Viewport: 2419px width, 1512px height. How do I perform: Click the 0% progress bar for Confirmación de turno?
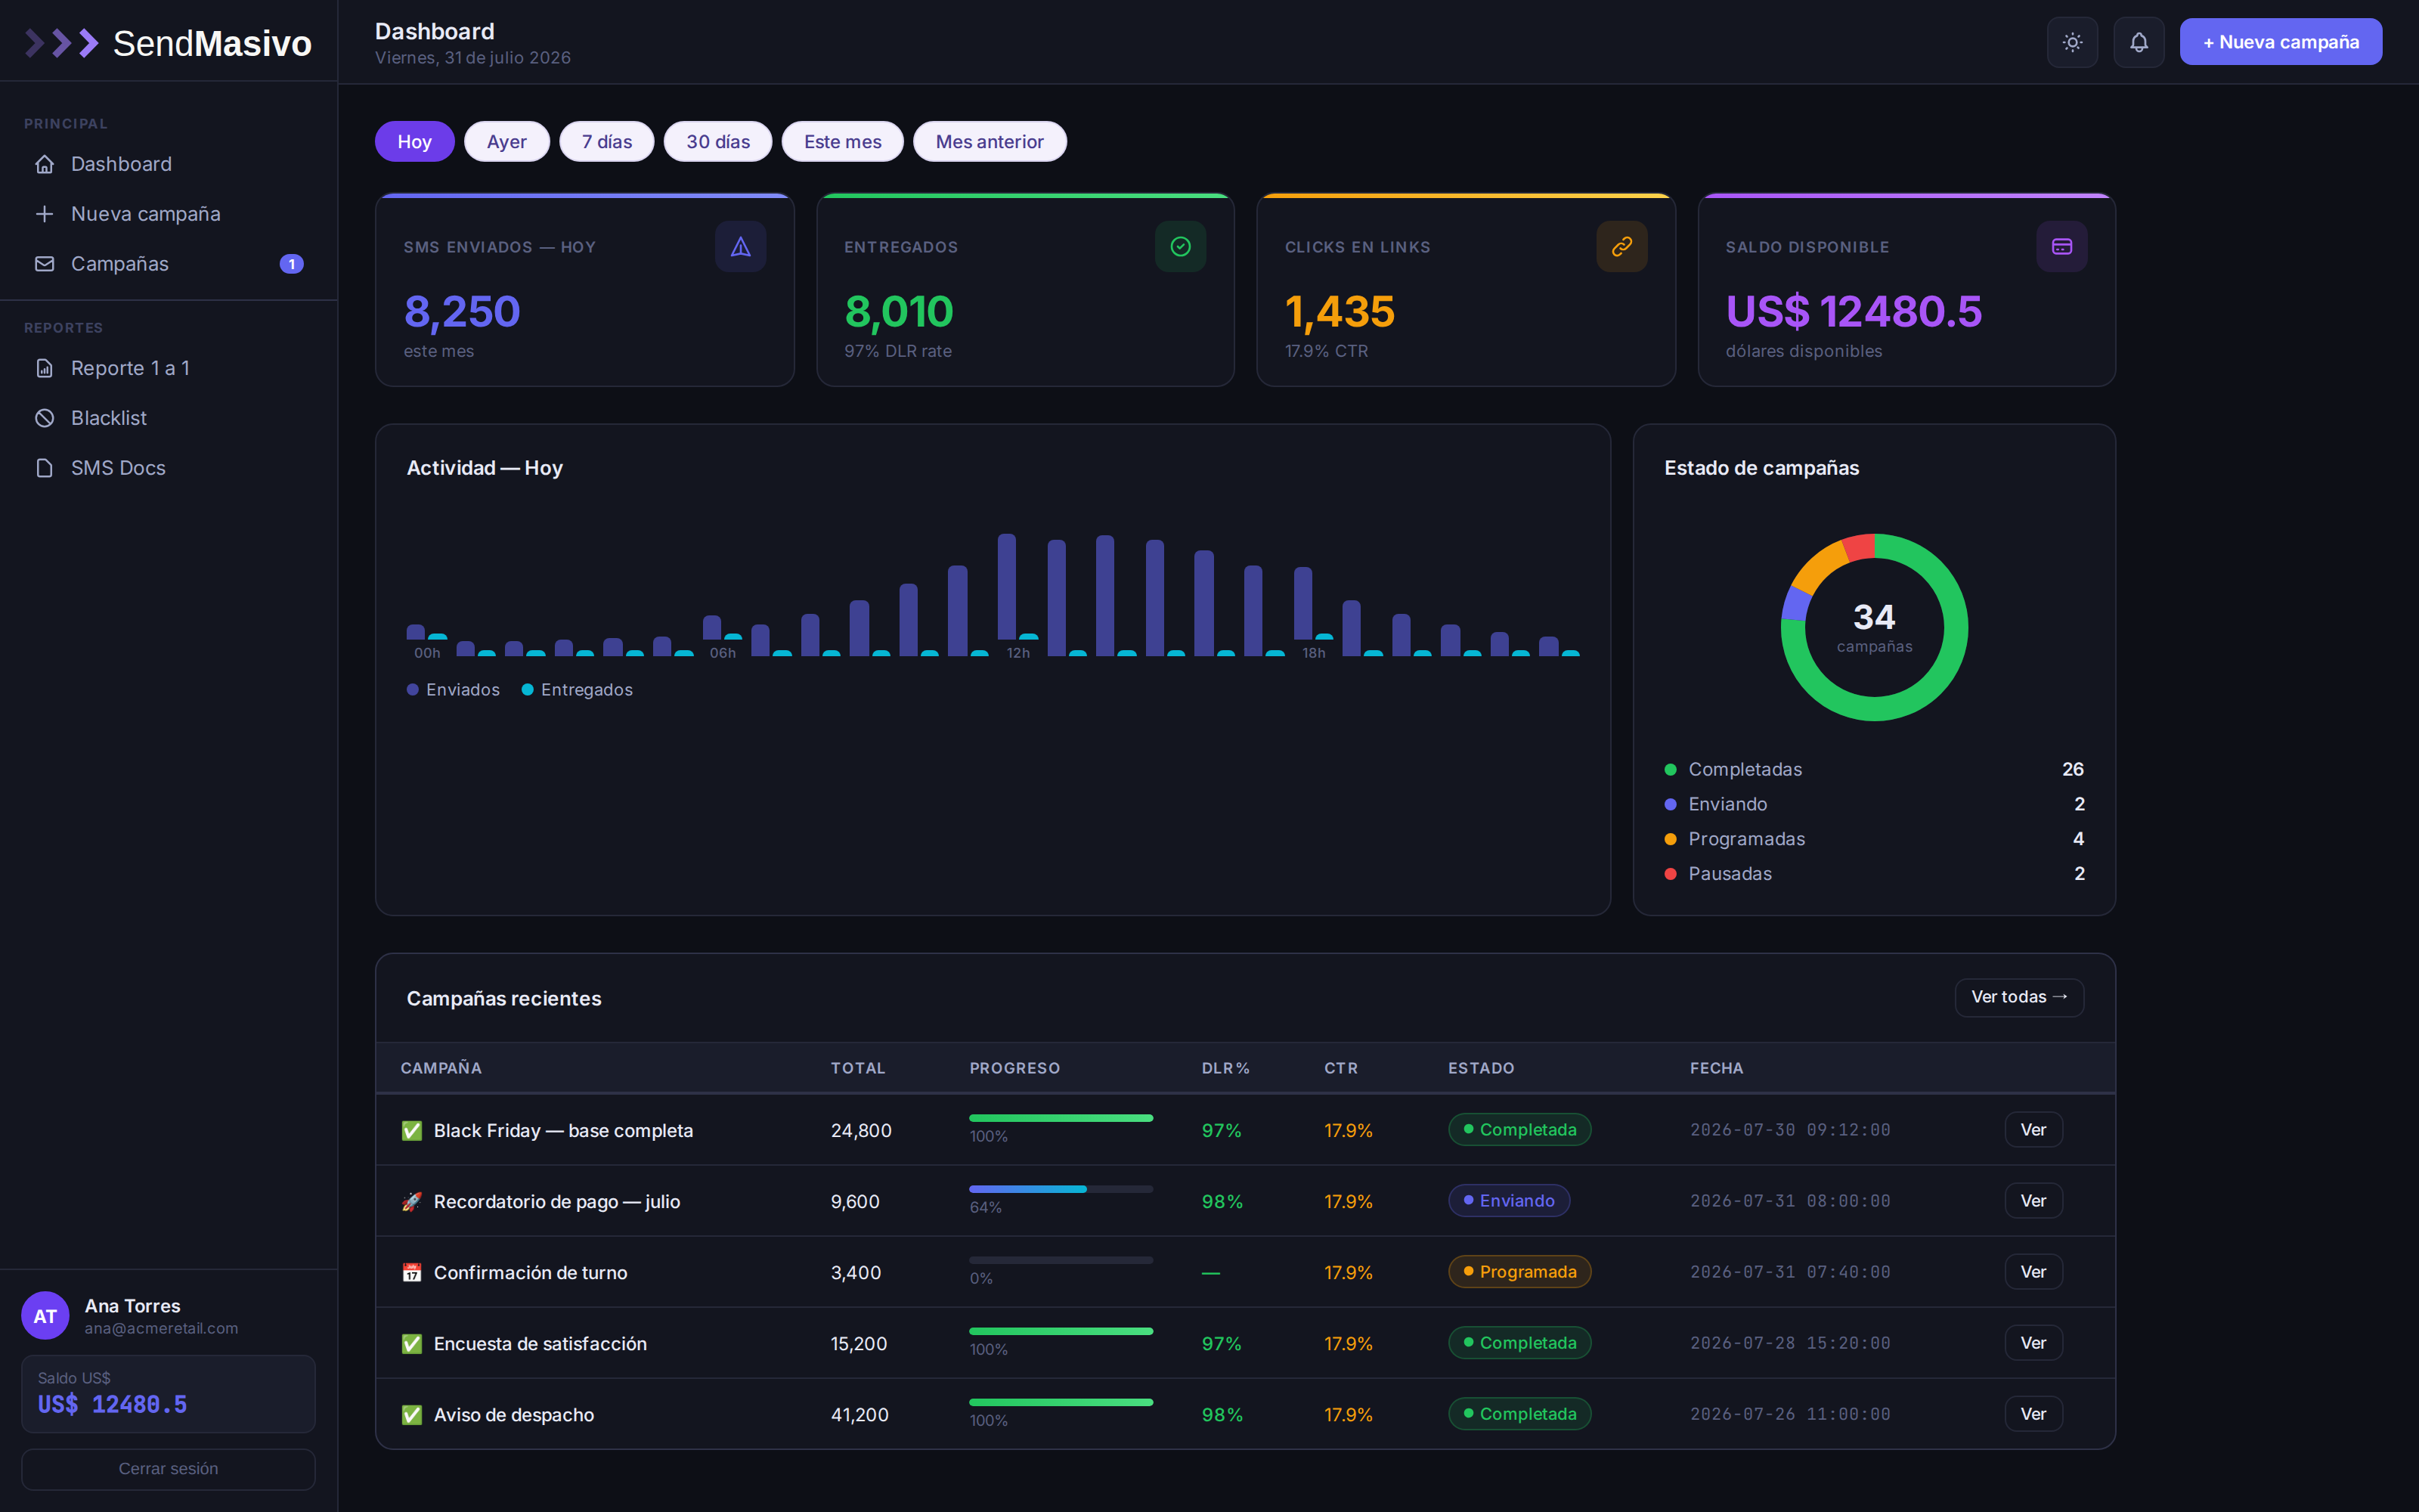1061,1260
